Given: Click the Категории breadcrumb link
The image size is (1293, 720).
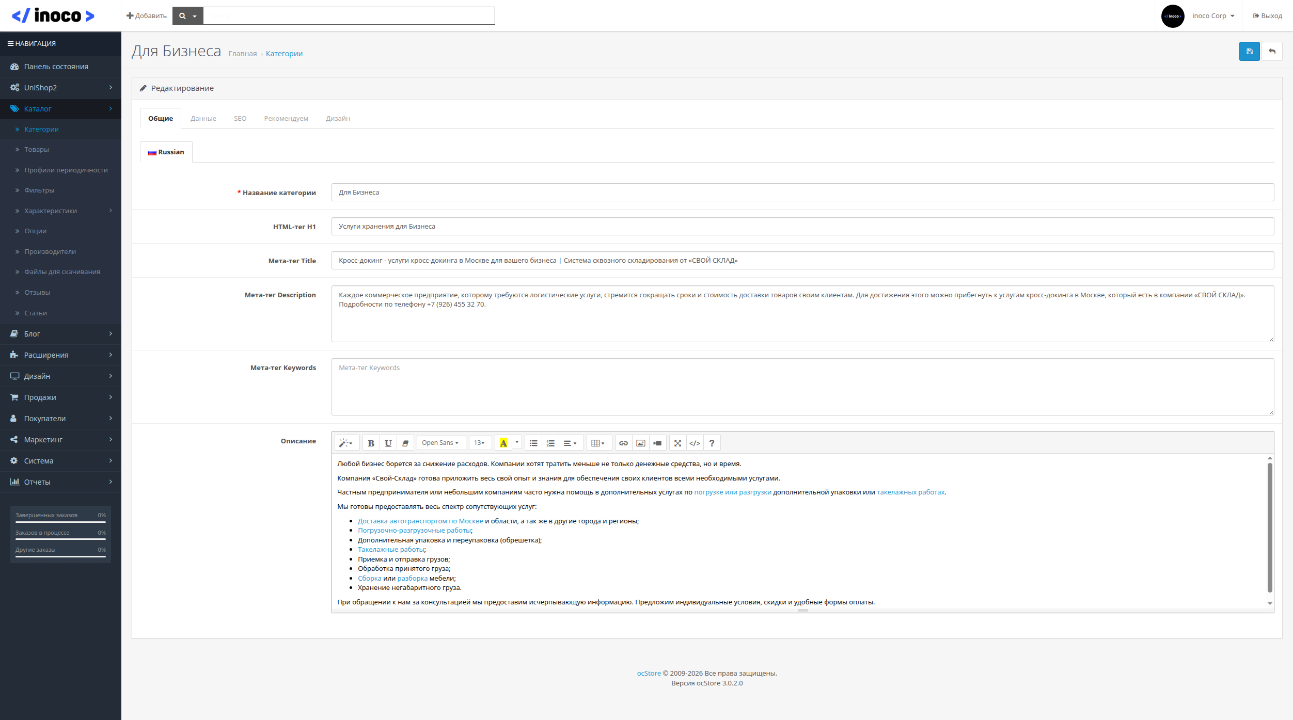Looking at the screenshot, I should (x=284, y=54).
